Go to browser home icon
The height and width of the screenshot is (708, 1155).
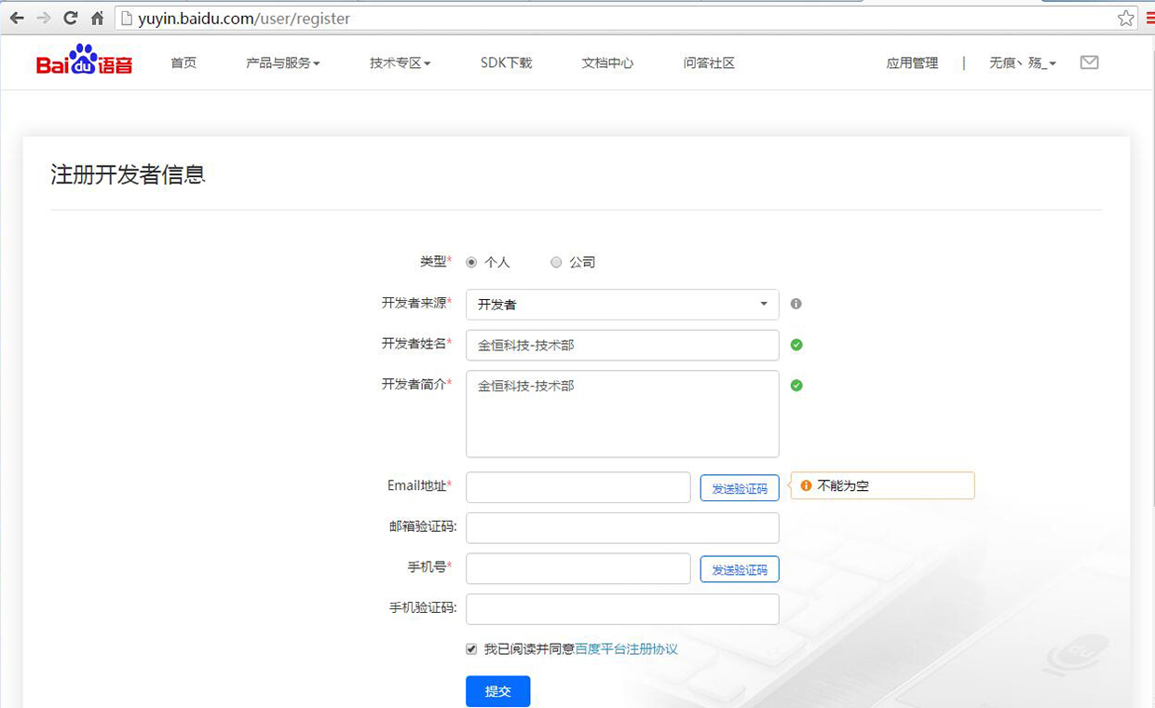point(97,18)
